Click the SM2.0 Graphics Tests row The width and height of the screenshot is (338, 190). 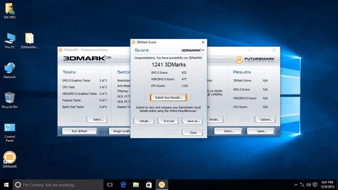[x=84, y=80]
